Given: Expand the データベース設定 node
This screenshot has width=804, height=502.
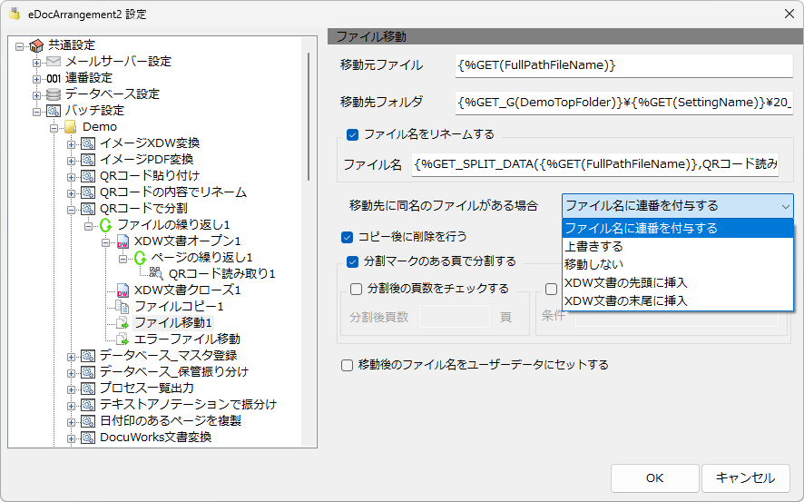Looking at the screenshot, I should (36, 96).
